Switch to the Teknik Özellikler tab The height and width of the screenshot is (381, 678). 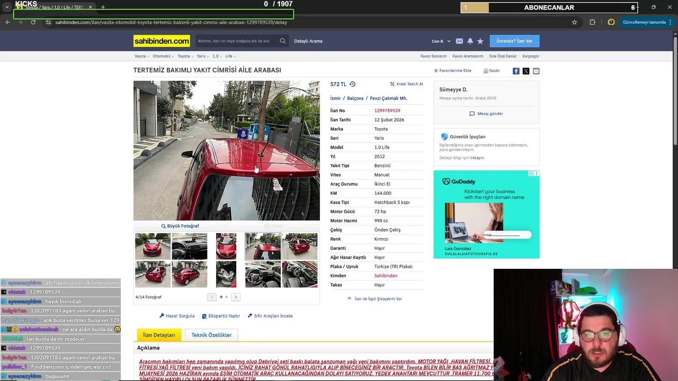pos(211,335)
